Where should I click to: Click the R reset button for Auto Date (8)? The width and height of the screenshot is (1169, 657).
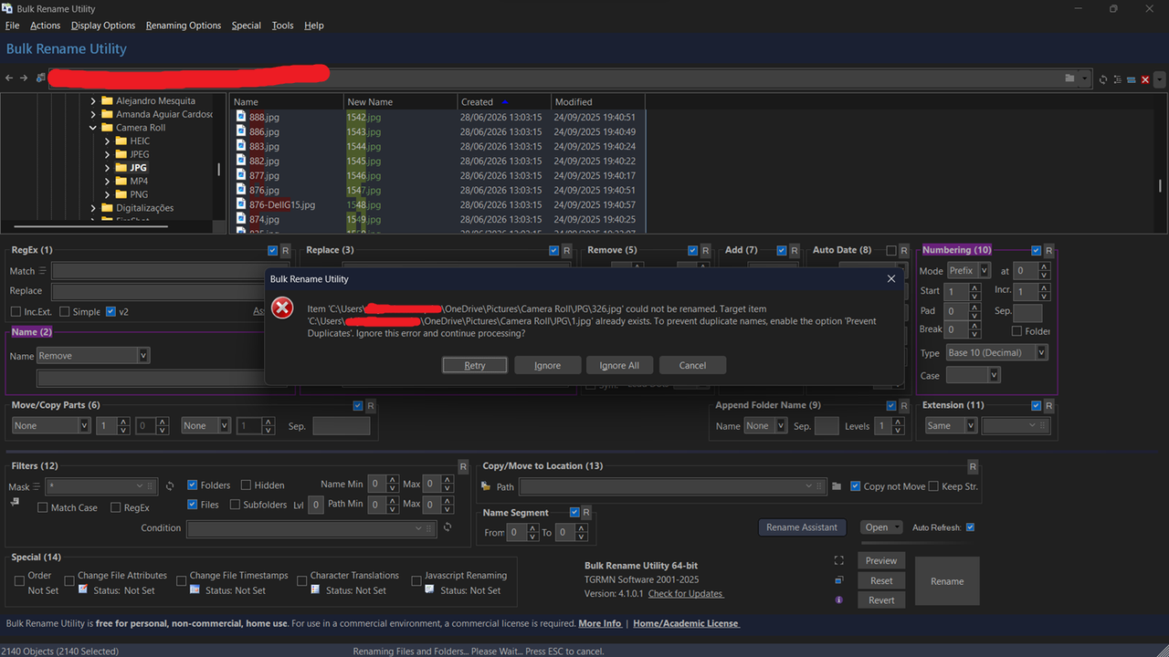[x=903, y=250]
